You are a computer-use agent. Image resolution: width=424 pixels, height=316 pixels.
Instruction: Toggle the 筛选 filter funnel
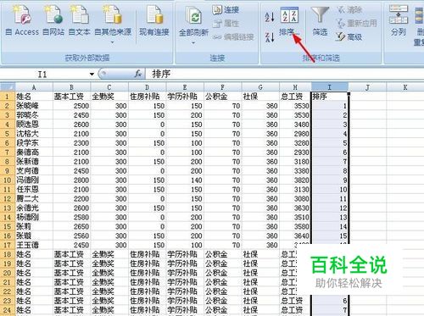[320, 21]
